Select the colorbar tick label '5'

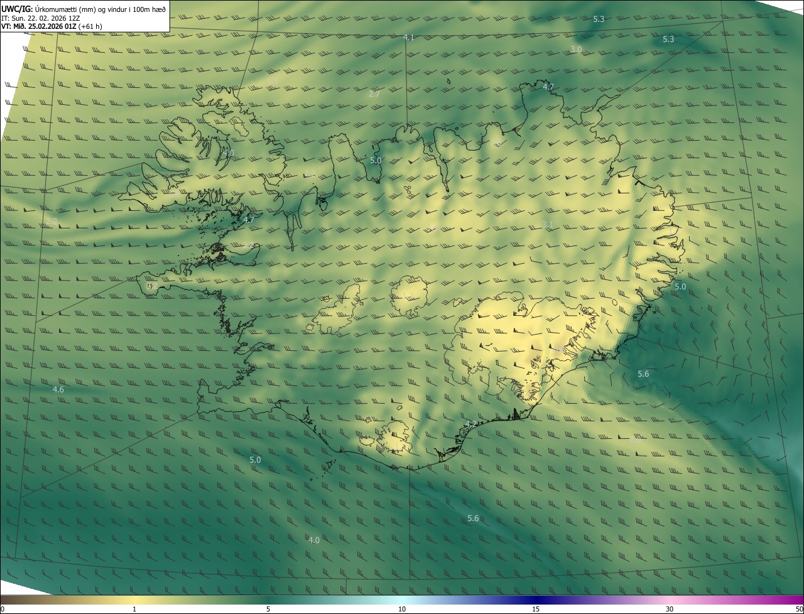[268, 609]
